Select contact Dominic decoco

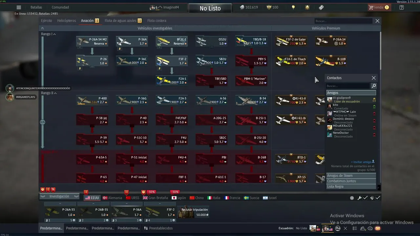(x=351, y=121)
